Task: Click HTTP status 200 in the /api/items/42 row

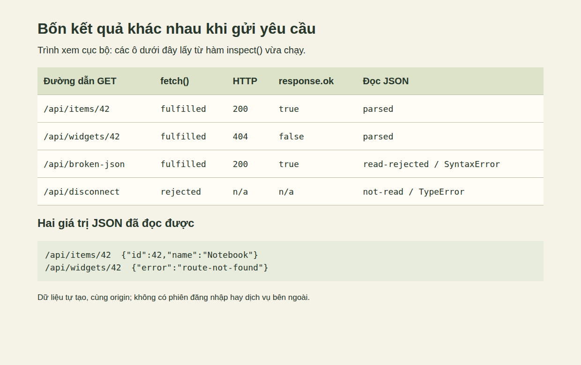Action: (x=250, y=109)
